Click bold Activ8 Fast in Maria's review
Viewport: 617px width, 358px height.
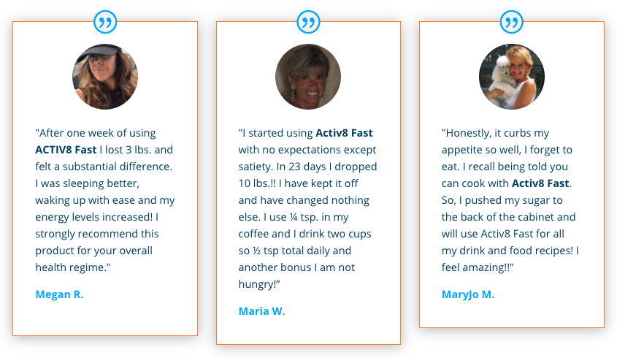344,133
